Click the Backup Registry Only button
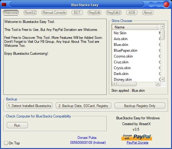This screenshot has width=172, height=149. pyautogui.click(x=140, y=106)
